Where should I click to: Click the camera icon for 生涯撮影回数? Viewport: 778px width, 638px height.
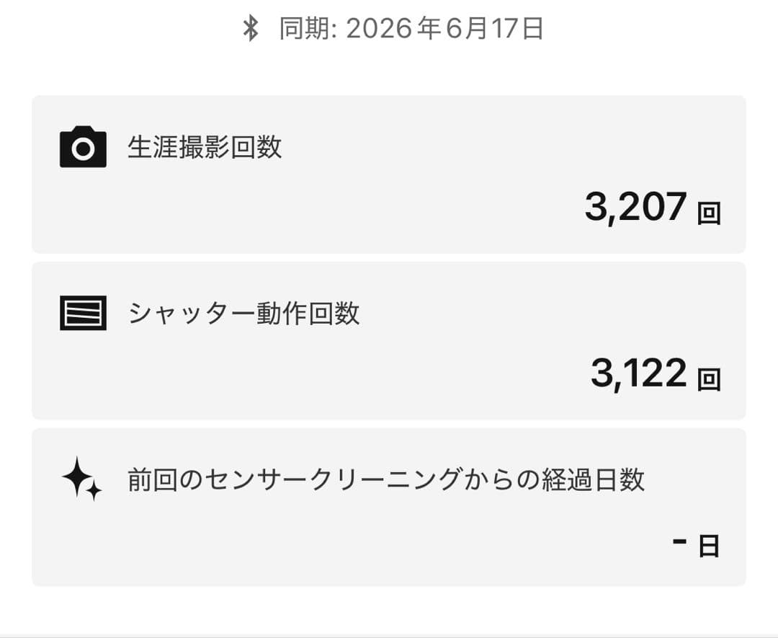pyautogui.click(x=83, y=146)
